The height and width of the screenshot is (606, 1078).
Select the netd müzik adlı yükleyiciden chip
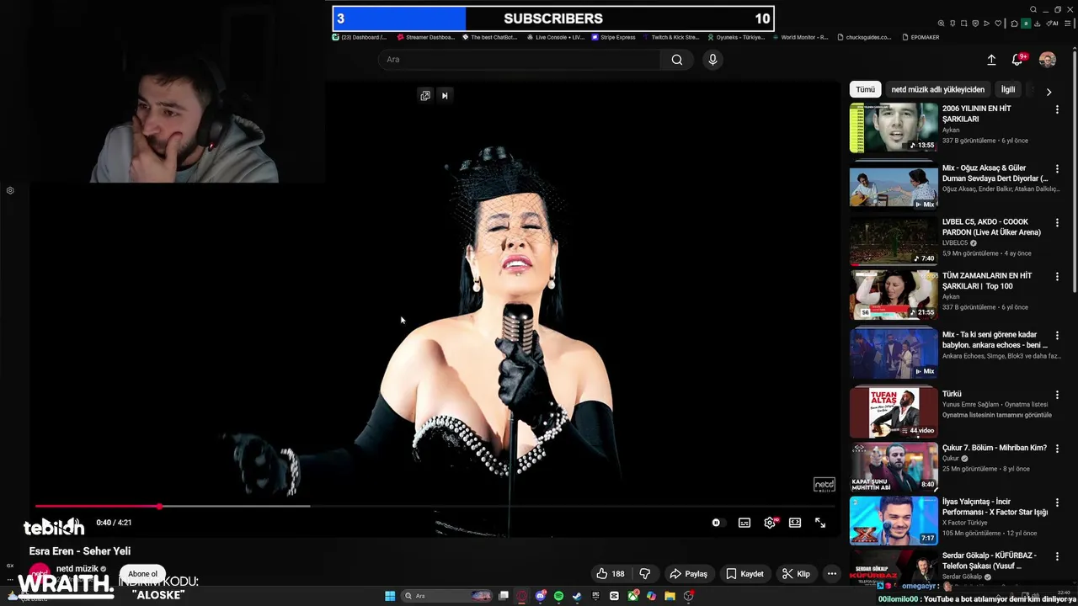coord(937,89)
